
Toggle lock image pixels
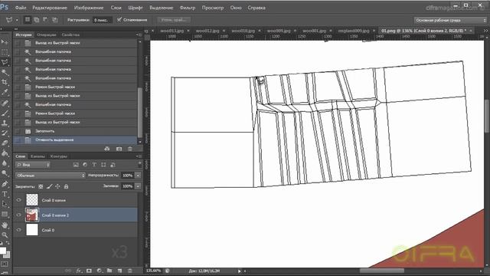(49, 186)
